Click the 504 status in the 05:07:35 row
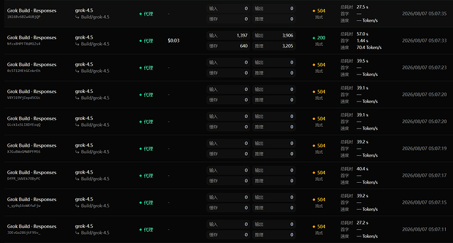This screenshot has height=243, width=453. point(319,11)
